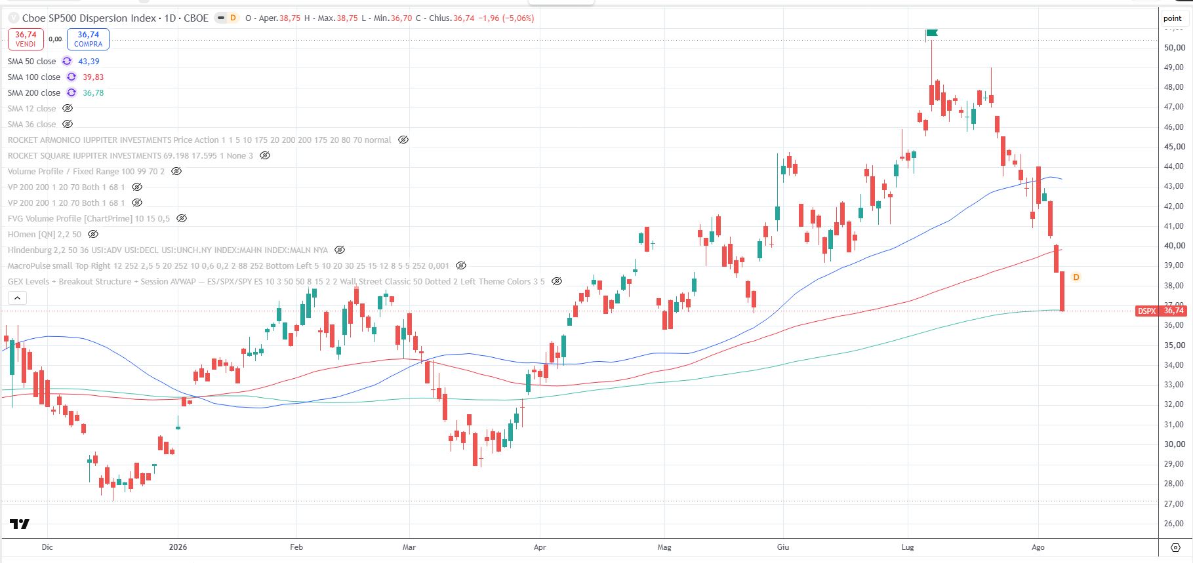Open chart settings gear at bottom-right corner

(x=1175, y=547)
